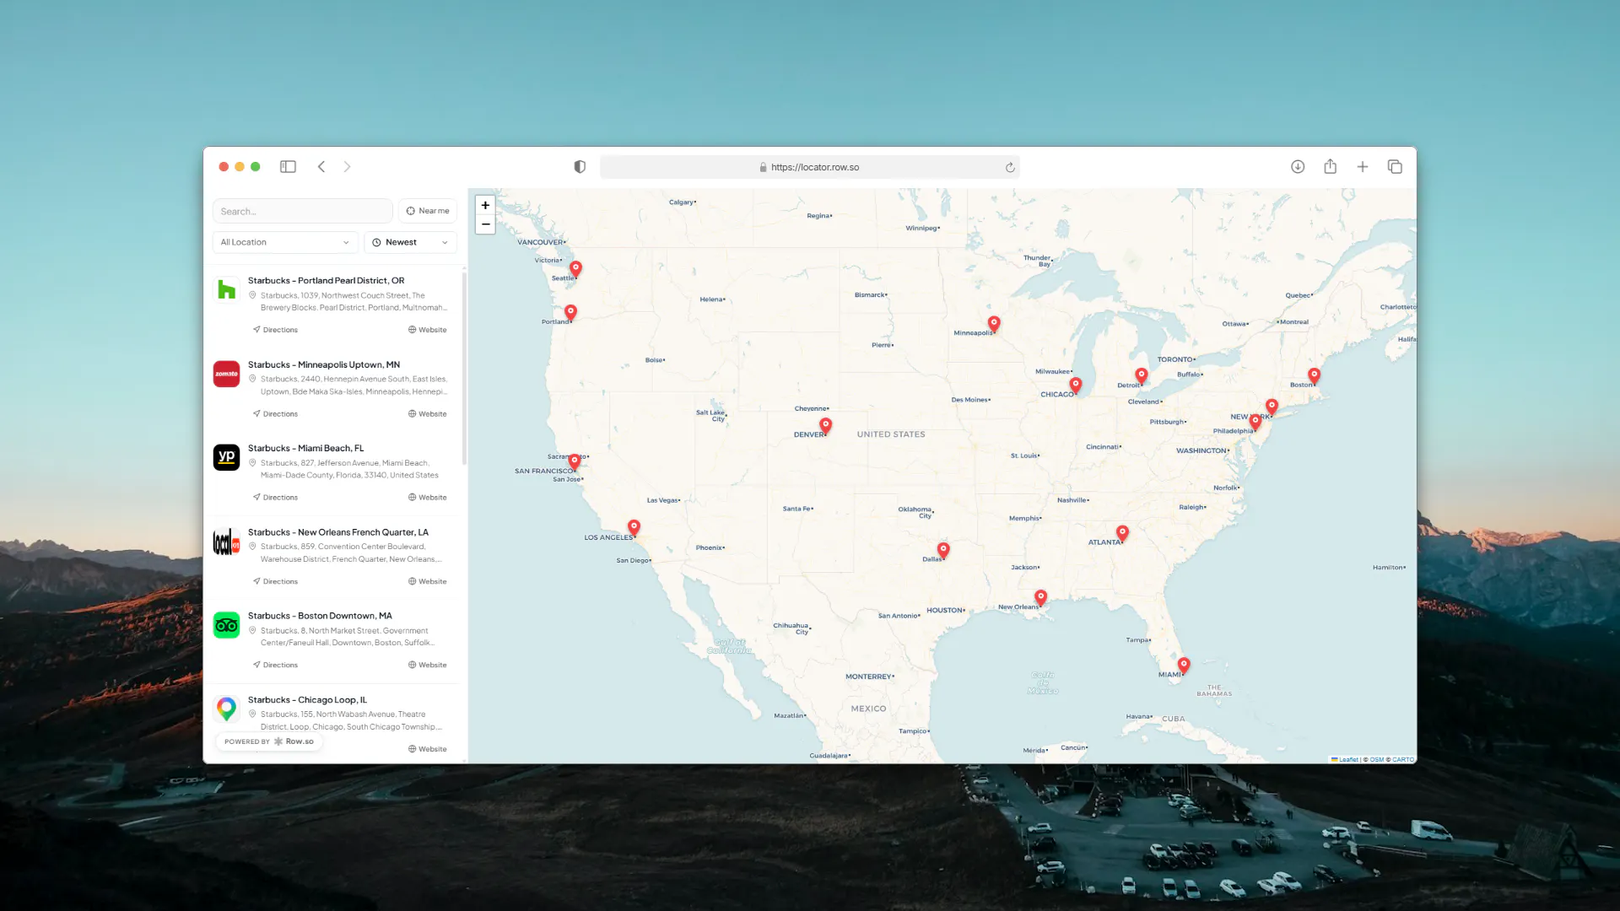Open the Newest sort dropdown
This screenshot has width=1620, height=911.
[410, 242]
